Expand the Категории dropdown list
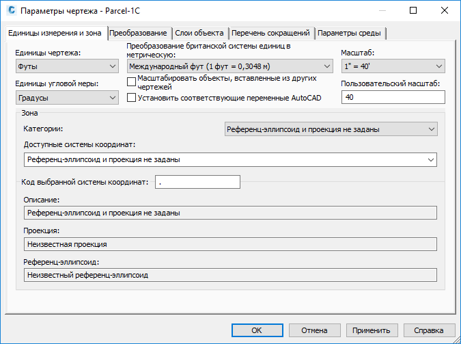 (331, 129)
